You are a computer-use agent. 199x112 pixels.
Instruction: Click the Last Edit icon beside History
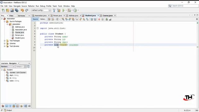(x=49, y=19)
